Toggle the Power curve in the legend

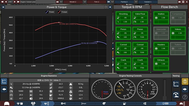pyautogui.click(x=50, y=12)
